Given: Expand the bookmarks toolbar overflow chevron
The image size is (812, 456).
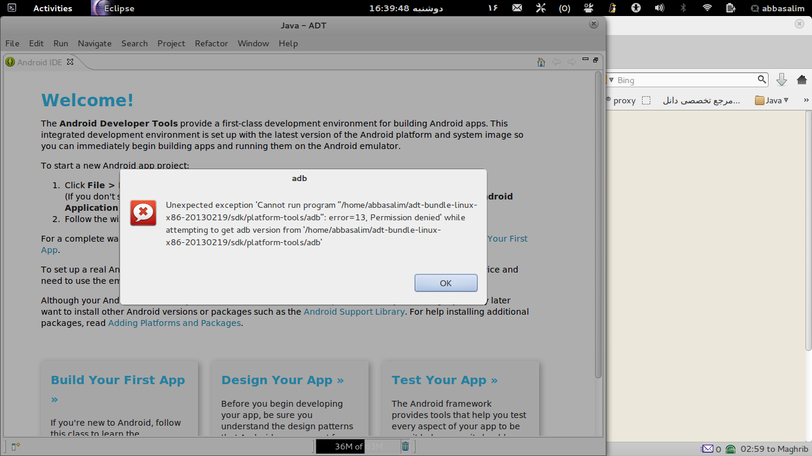Looking at the screenshot, I should coord(806,100).
